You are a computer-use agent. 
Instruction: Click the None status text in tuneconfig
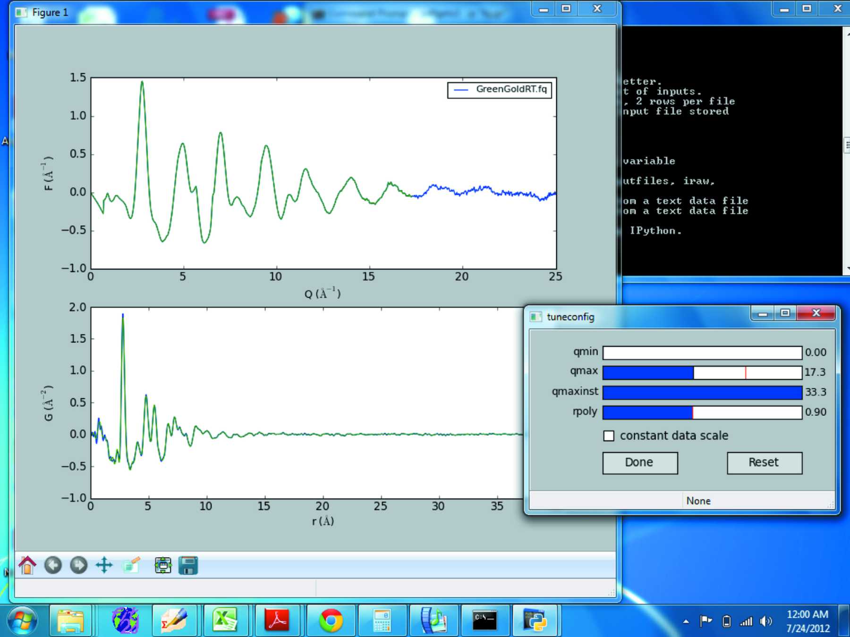pyautogui.click(x=698, y=501)
